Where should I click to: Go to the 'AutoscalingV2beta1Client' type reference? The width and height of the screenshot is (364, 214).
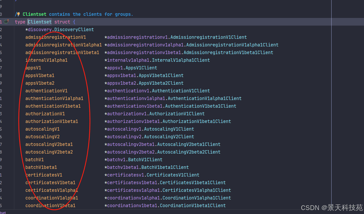[x=189, y=144]
